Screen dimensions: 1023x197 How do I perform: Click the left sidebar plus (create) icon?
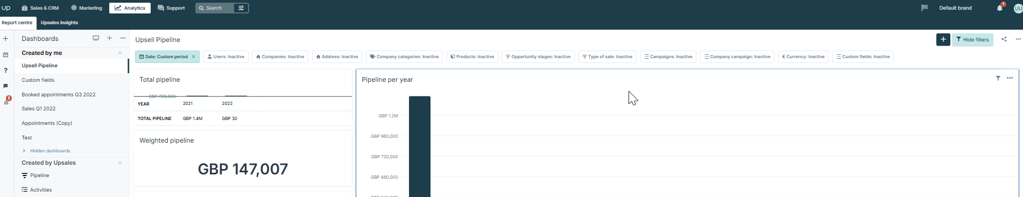point(5,39)
